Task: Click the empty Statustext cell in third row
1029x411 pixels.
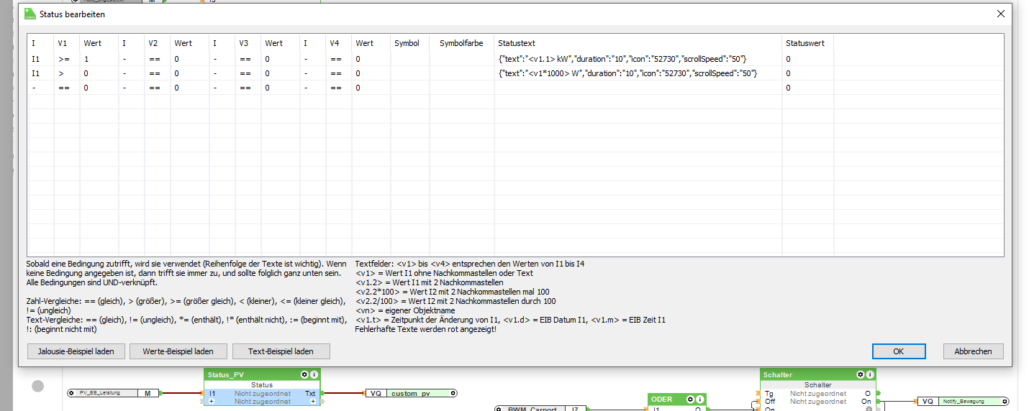Action: pos(638,88)
